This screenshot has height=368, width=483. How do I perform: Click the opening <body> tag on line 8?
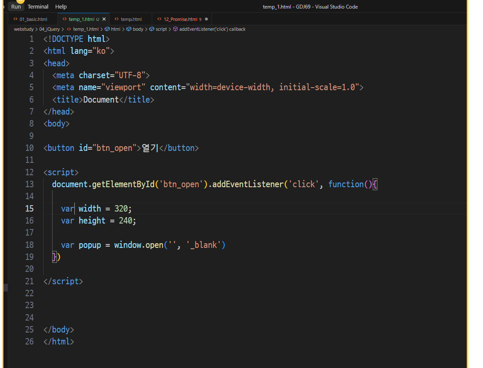tap(56, 124)
